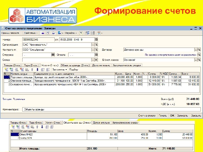Select Объекты аренды (2 поз.) tab in invoice form
Viewport: 203px width, 152px height.
75,65
